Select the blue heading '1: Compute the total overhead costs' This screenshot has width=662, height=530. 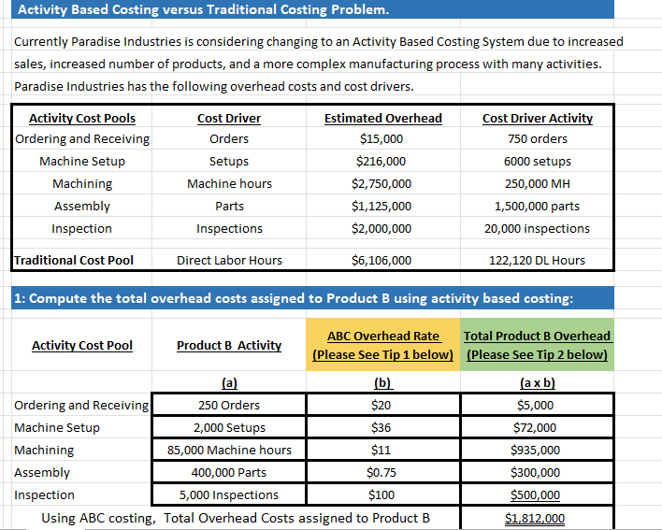312,298
